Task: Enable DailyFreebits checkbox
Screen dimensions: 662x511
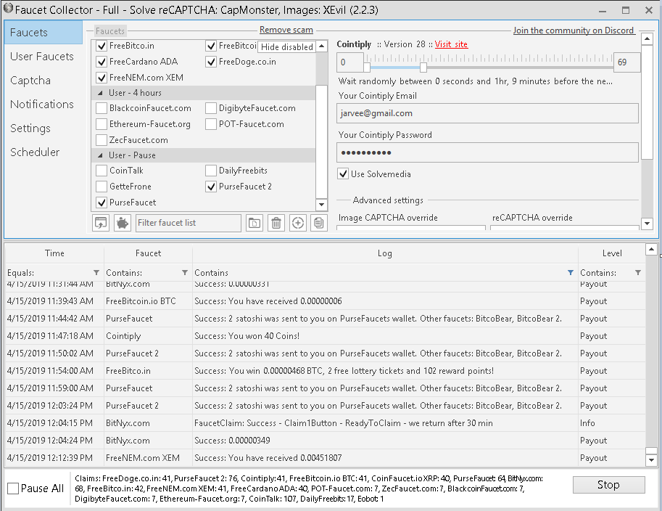Action: [211, 171]
